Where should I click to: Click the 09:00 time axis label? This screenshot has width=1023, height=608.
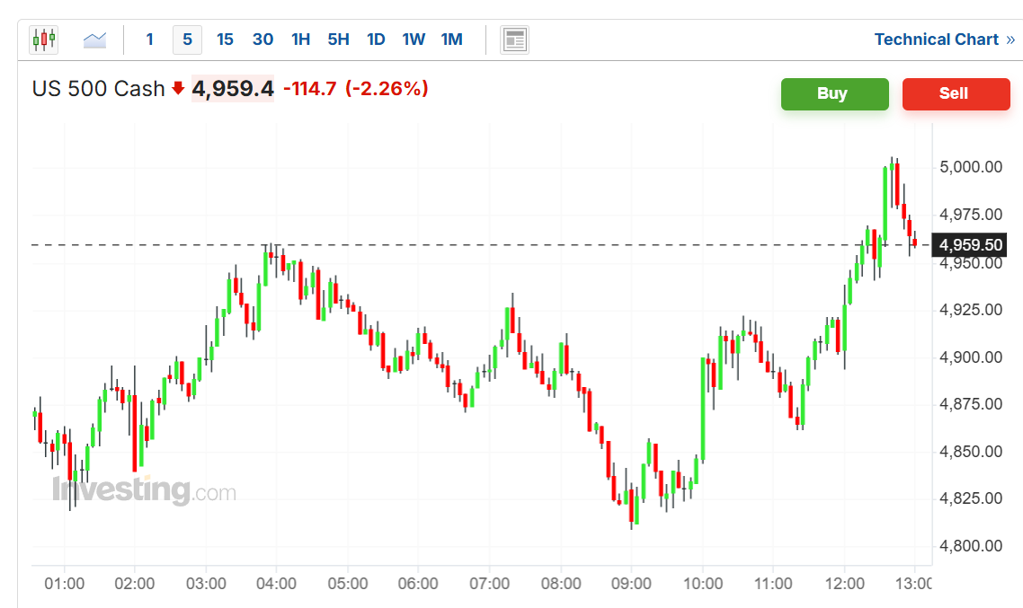tap(631, 584)
